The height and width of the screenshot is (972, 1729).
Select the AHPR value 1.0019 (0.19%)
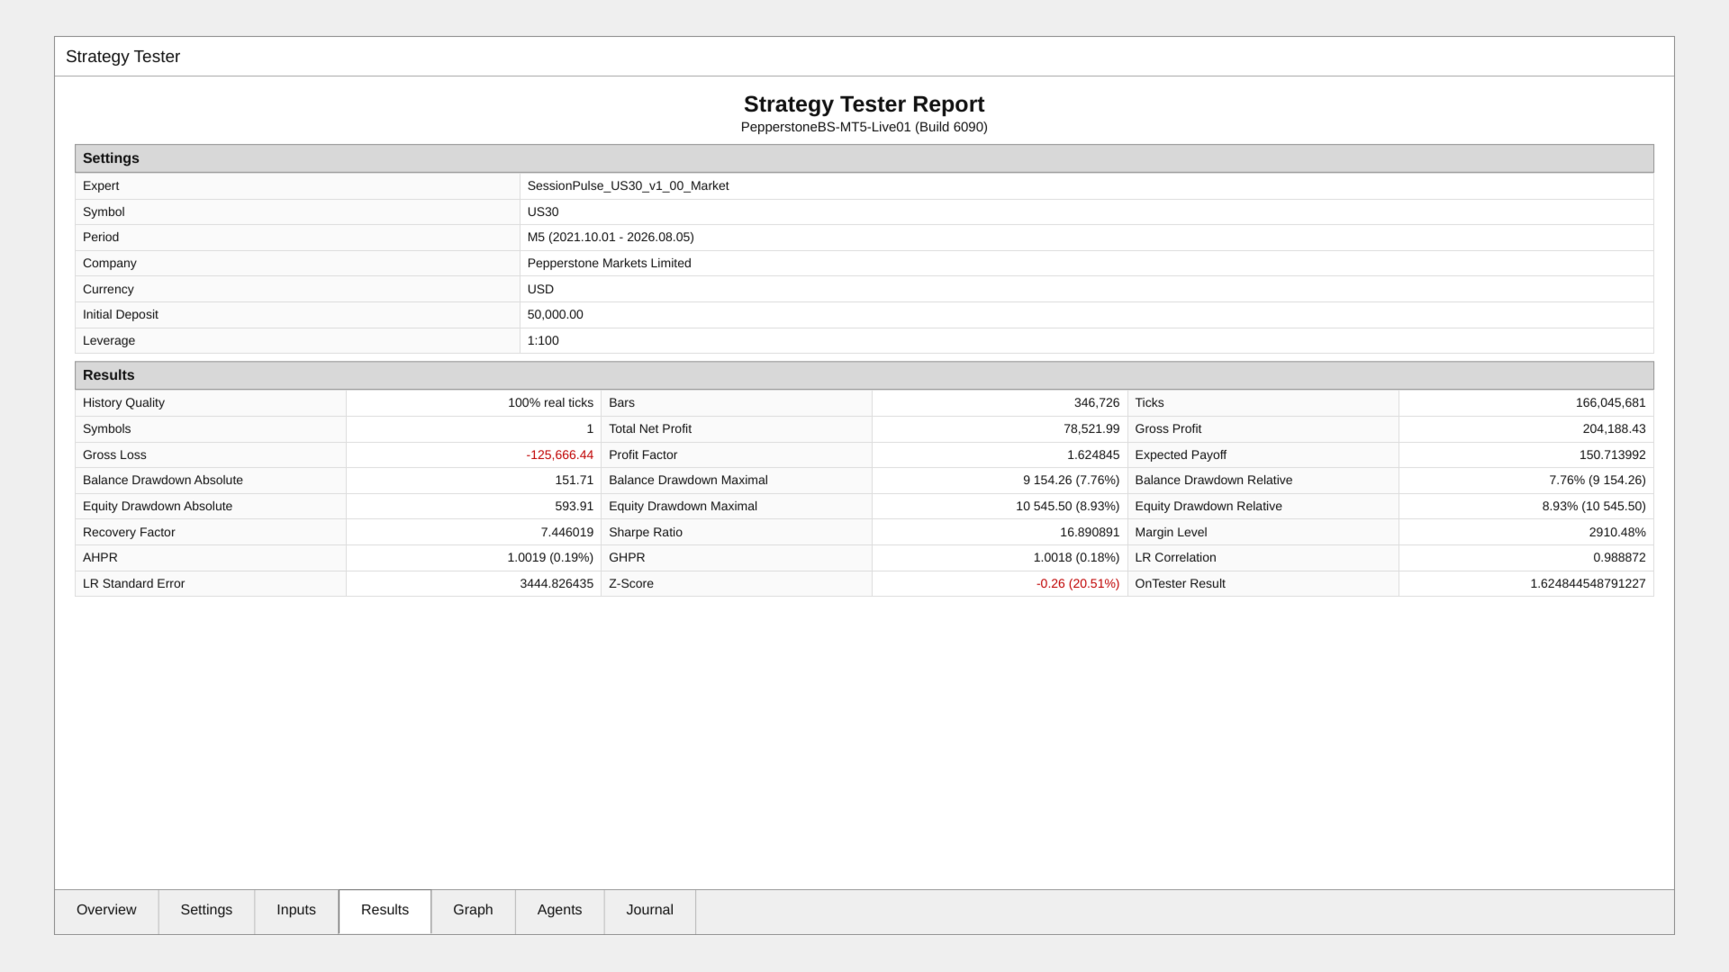(550, 558)
